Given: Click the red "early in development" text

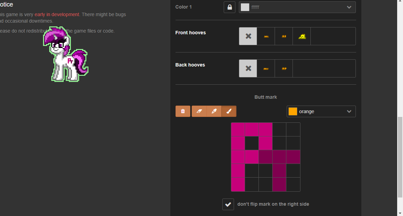Looking at the screenshot, I should coord(57,15).
